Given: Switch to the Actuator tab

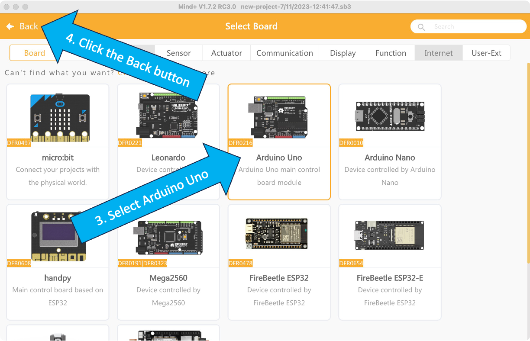Looking at the screenshot, I should (x=226, y=53).
